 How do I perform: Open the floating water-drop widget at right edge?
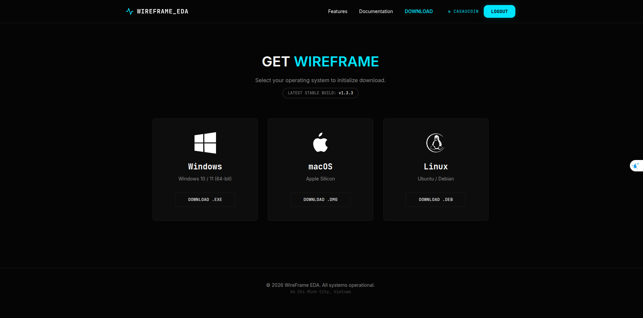pyautogui.click(x=636, y=166)
